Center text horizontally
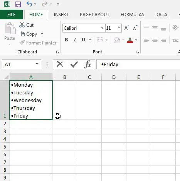Image resolution: width=180 pixels, height=181 pixels. (155, 40)
